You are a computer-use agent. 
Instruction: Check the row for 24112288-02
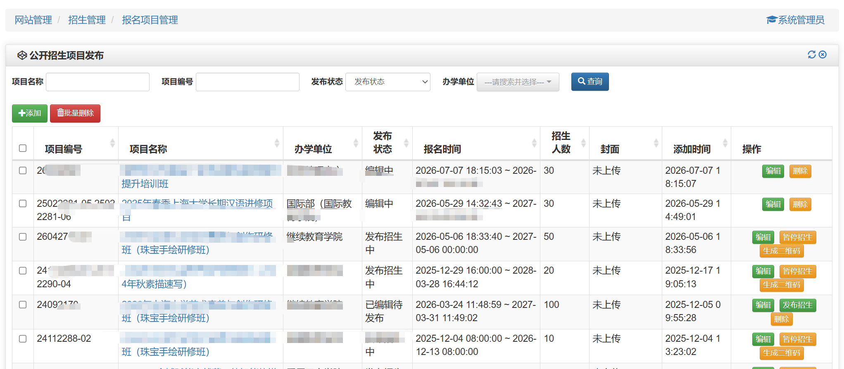[23, 339]
